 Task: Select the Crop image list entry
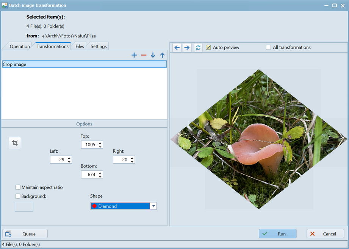[x=84, y=65]
